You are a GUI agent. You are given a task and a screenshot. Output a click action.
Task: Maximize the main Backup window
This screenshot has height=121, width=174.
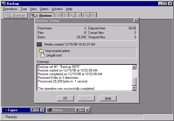[x=165, y=4]
